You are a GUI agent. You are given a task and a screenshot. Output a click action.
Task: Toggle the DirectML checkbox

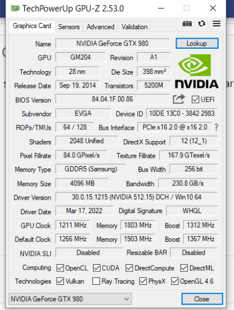(184, 268)
